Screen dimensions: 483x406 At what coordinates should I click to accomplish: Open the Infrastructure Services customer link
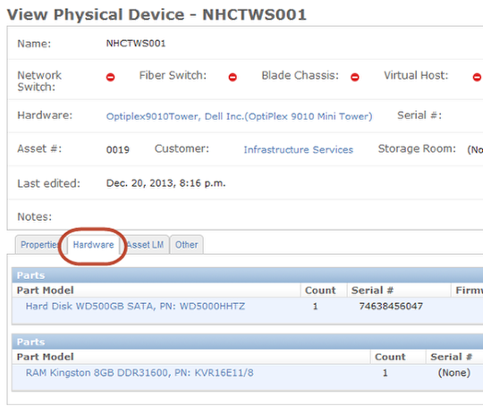299,149
